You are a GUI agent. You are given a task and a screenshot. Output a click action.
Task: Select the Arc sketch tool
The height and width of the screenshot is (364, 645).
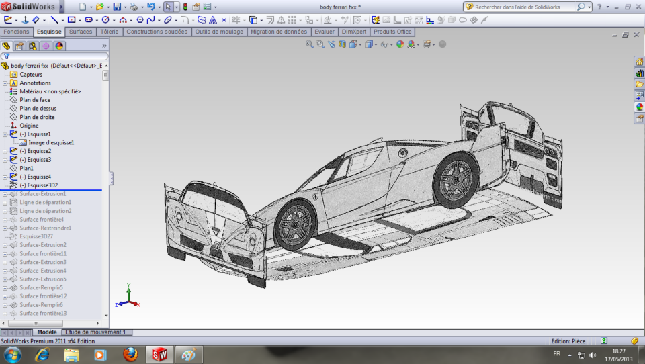click(123, 20)
